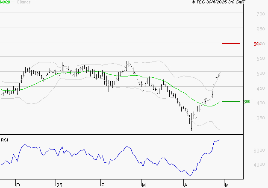Click the 700 price axis label
The width and height of the screenshot is (268, 188).
[x=260, y=15]
